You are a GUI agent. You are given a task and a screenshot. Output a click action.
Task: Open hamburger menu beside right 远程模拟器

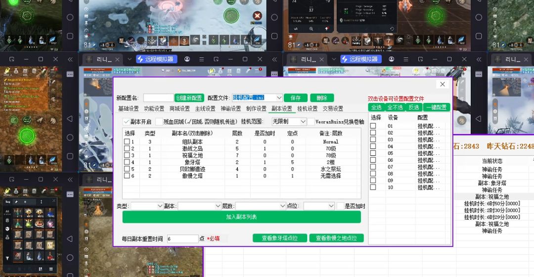406,59
